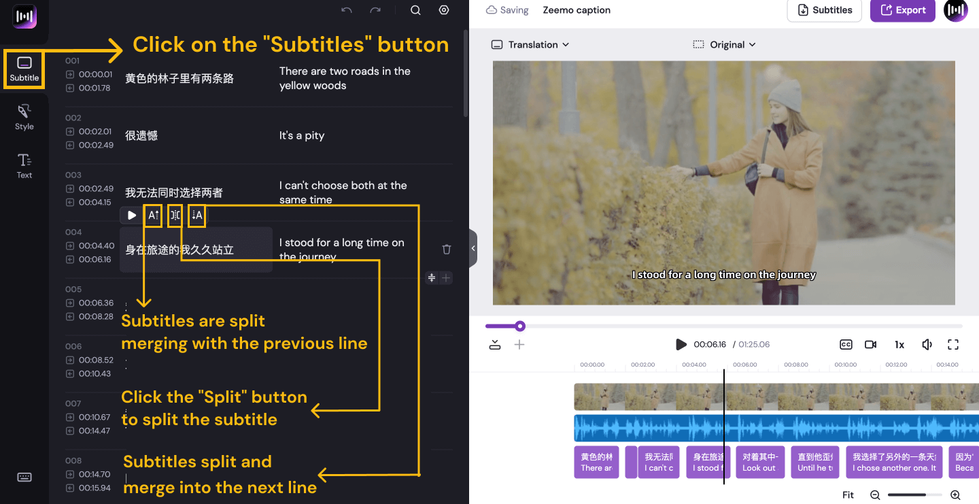Click the timeline zoom slider
This screenshot has width=979, height=504.
tap(914, 495)
